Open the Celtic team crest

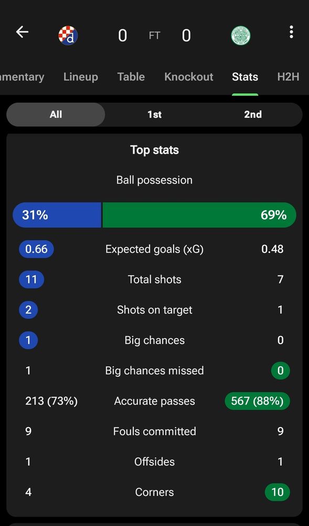point(241,36)
